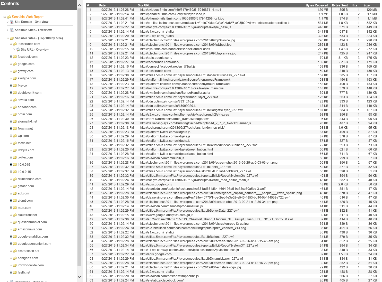
Task: Select imrworldwide.com in the contents tree
Action: coord(31,265)
